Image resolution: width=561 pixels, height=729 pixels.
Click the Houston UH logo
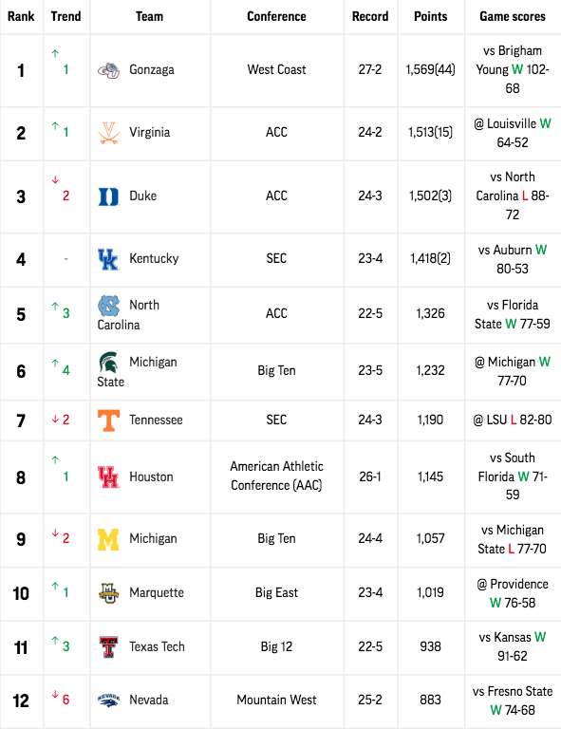pos(108,477)
